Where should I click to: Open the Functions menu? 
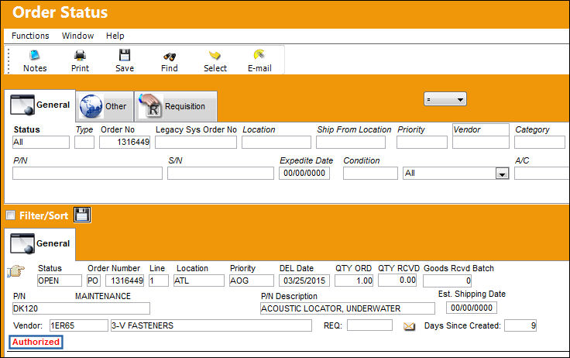30,36
